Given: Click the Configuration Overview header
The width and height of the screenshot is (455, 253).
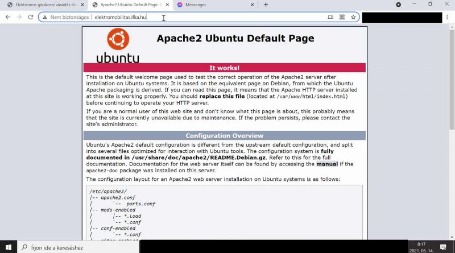Looking at the screenshot, I should point(224,135).
